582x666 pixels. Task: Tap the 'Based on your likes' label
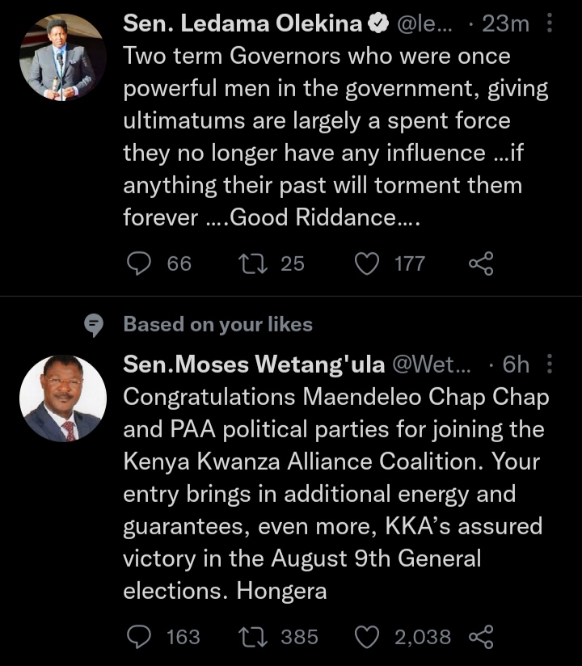pyautogui.click(x=217, y=325)
